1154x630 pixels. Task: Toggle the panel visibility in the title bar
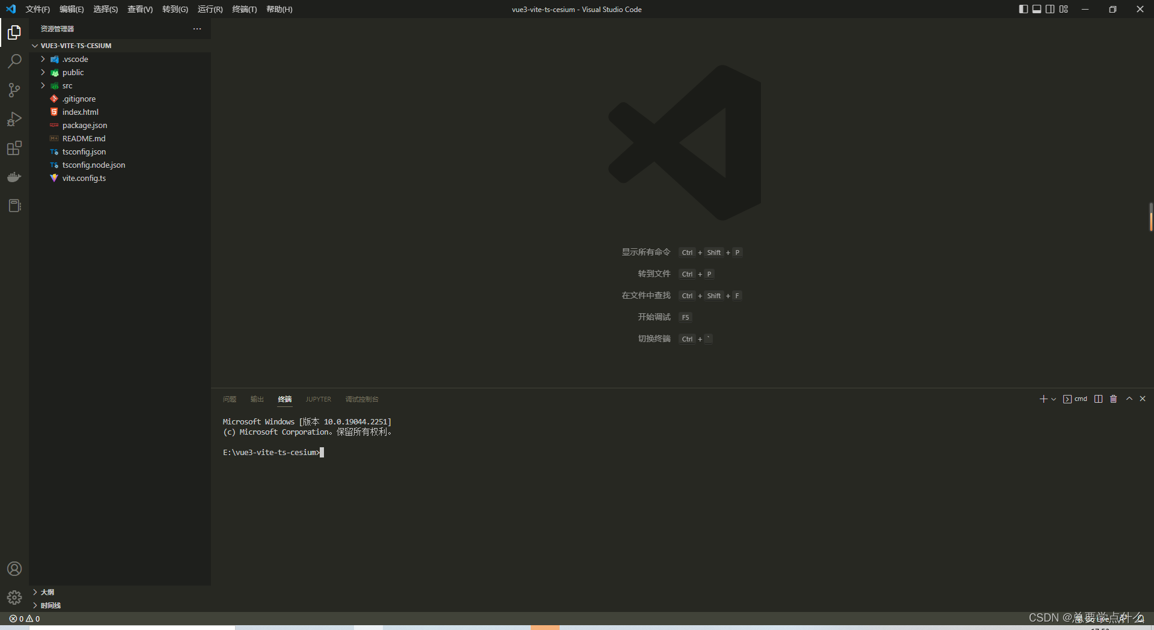(1036, 9)
